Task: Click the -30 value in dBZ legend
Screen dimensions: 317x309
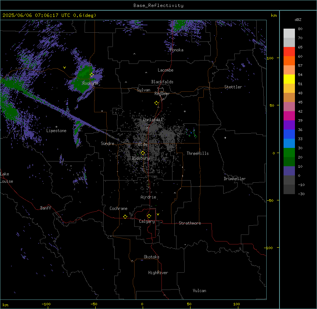Action: (301, 194)
